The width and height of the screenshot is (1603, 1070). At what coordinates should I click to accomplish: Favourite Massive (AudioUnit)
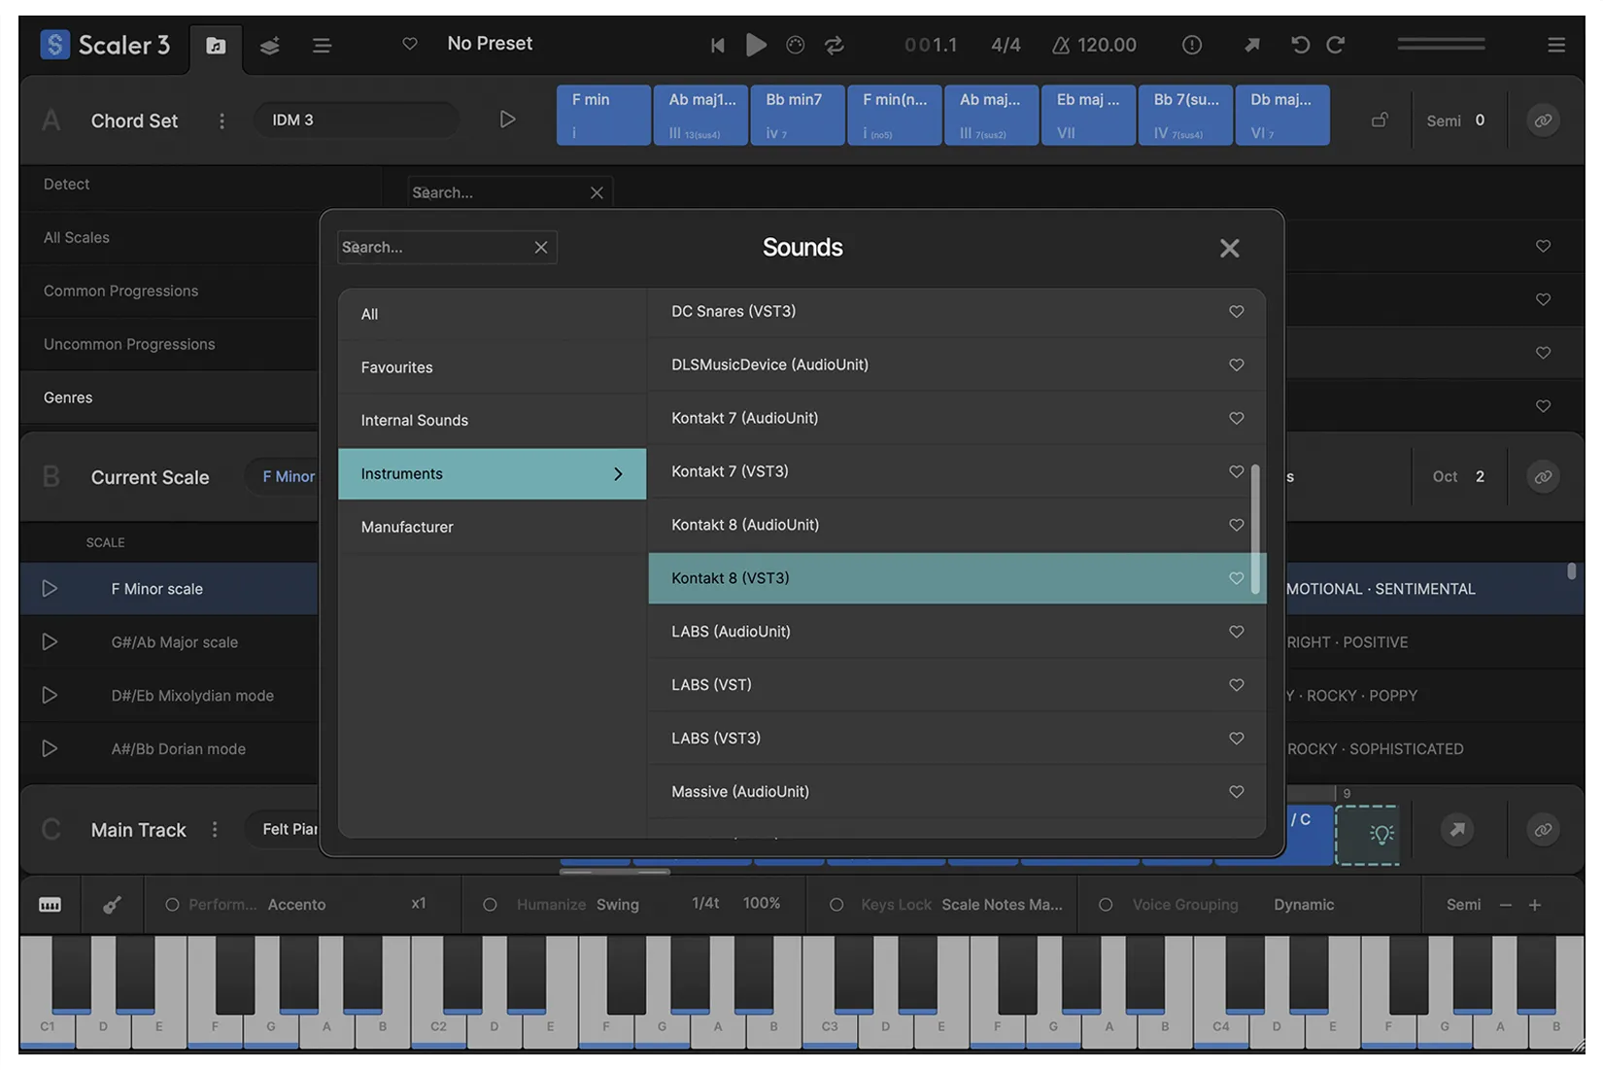(1236, 792)
